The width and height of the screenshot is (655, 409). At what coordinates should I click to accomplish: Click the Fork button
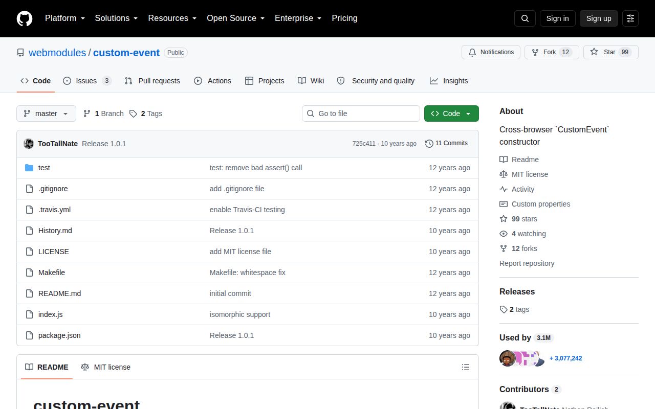coord(552,52)
